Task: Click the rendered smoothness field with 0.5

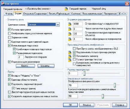Action: [78, 34]
